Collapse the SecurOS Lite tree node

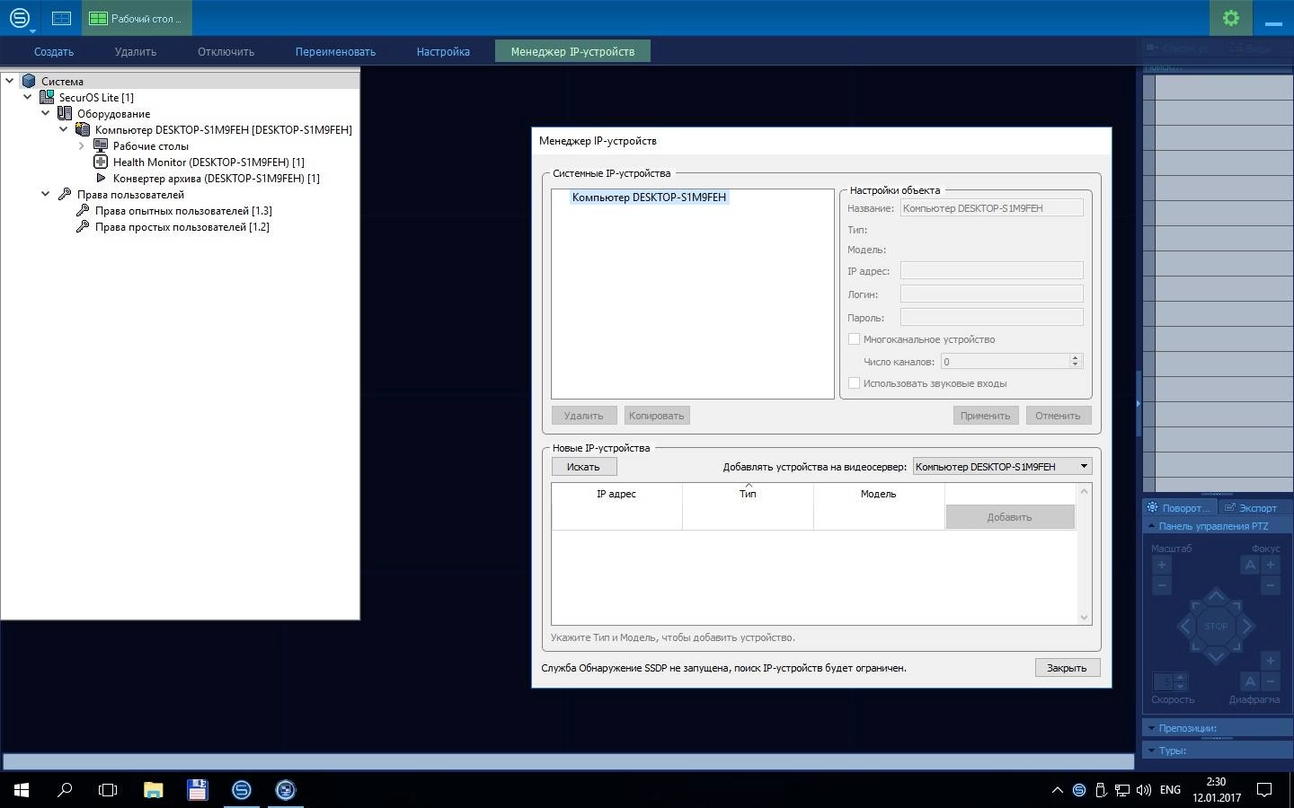point(27,97)
